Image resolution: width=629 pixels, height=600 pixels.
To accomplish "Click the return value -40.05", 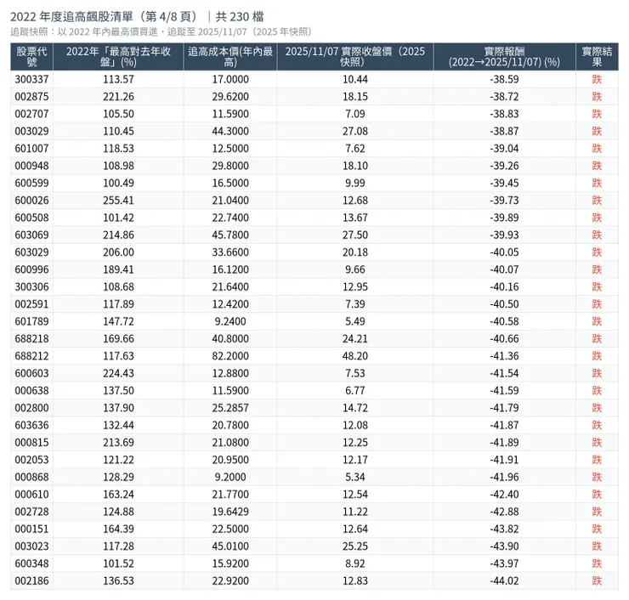I will pyautogui.click(x=504, y=252).
